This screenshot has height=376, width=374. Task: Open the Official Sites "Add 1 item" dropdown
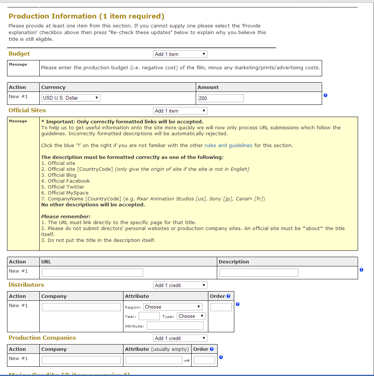[x=180, y=111]
